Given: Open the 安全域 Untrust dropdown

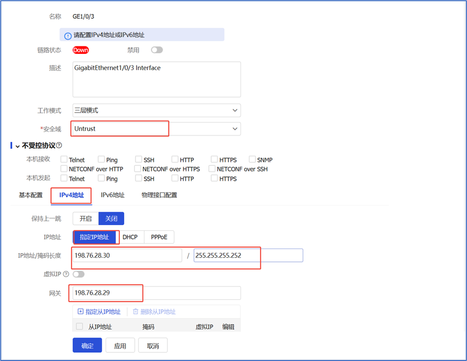Looking at the screenshot, I should pyautogui.click(x=157, y=129).
